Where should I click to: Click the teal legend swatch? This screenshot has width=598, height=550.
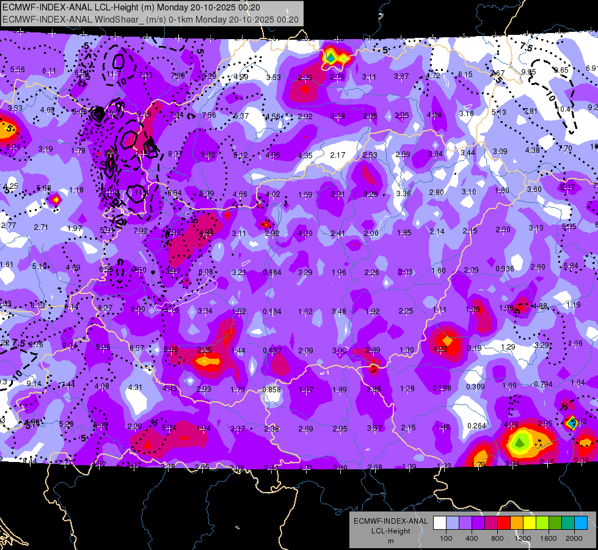click(568, 523)
